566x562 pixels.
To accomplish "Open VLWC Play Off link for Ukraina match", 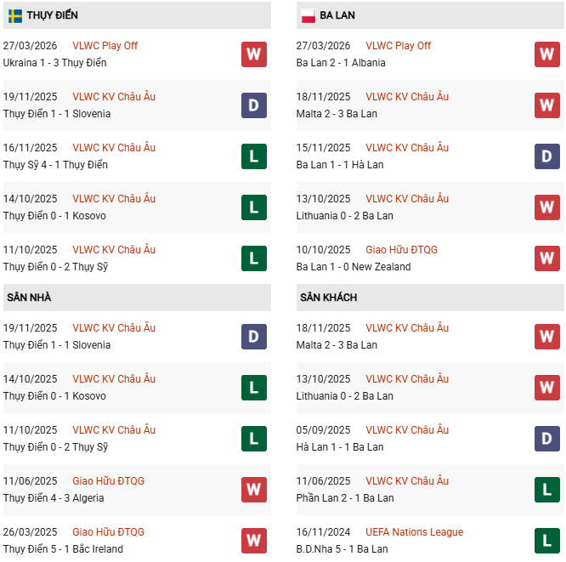I will pos(105,46).
